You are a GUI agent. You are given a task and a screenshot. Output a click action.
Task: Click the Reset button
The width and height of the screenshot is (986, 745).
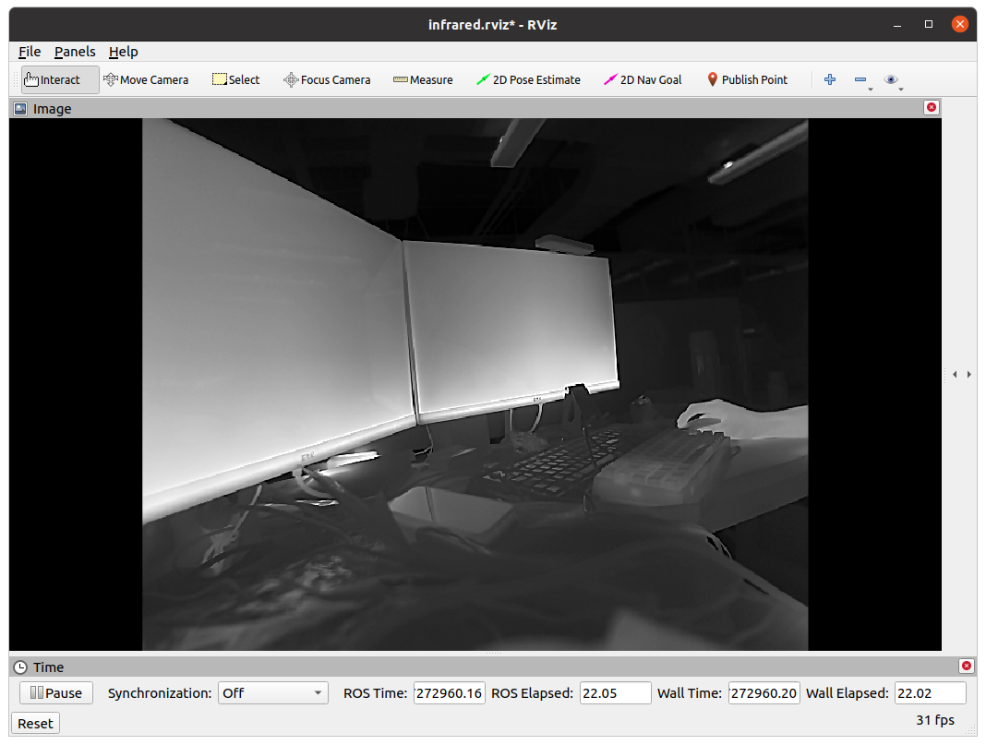pos(35,723)
